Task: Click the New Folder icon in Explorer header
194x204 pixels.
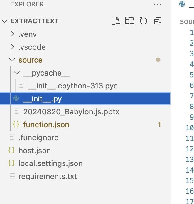Action: 129,21
